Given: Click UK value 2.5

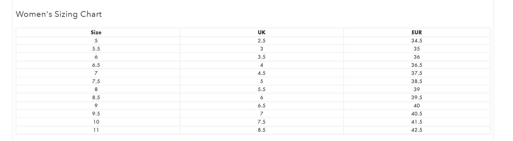Looking at the screenshot, I should tap(261, 41).
